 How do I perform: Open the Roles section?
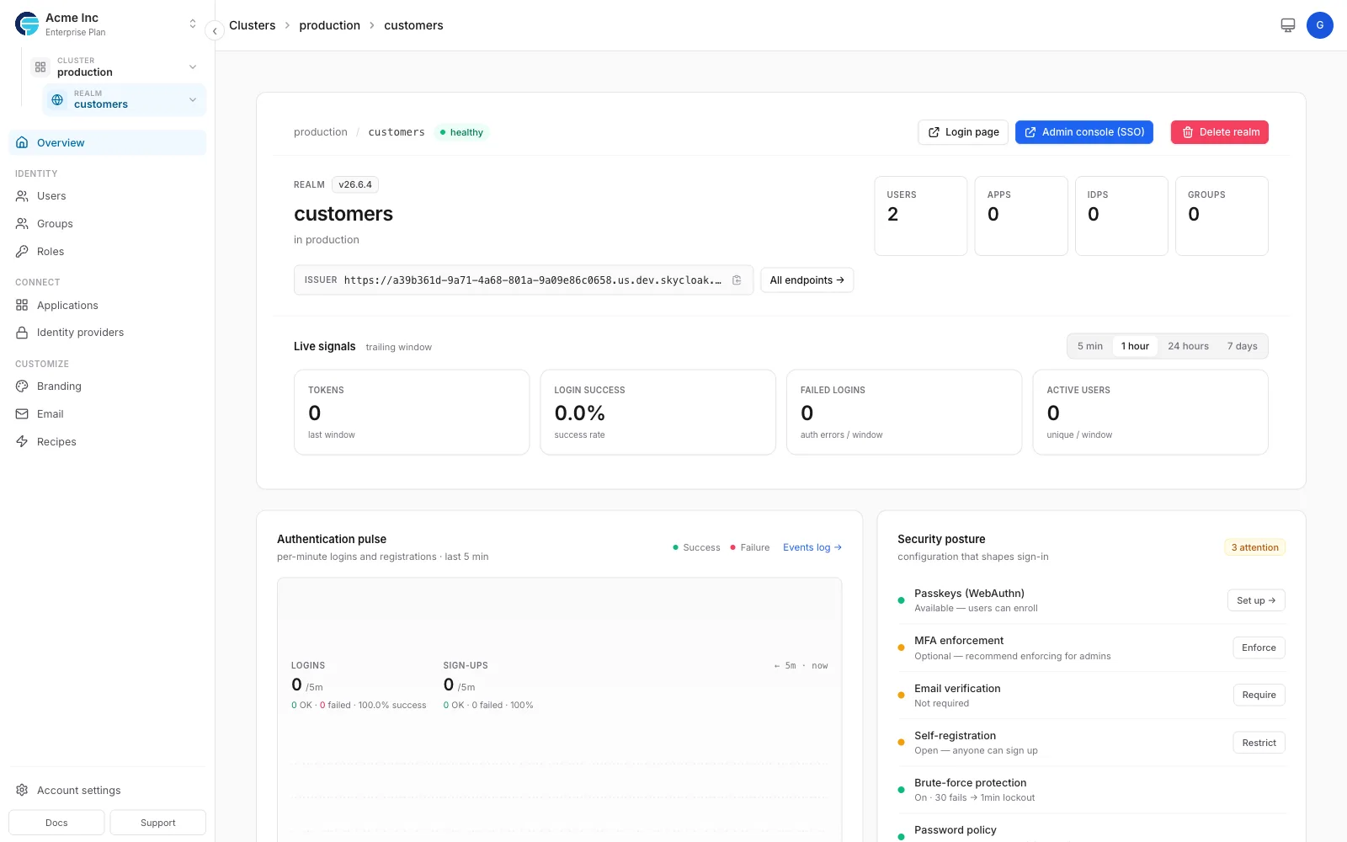107,252
